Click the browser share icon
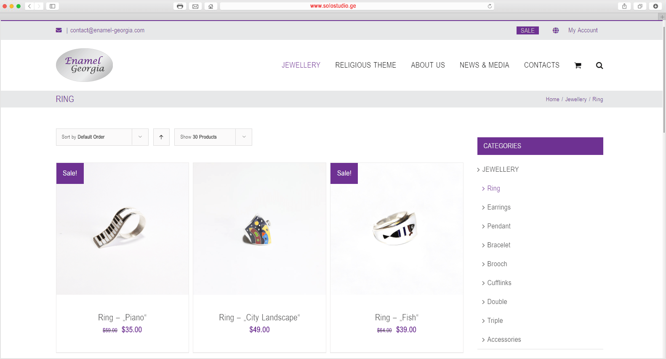This screenshot has width=666, height=359. click(x=624, y=6)
